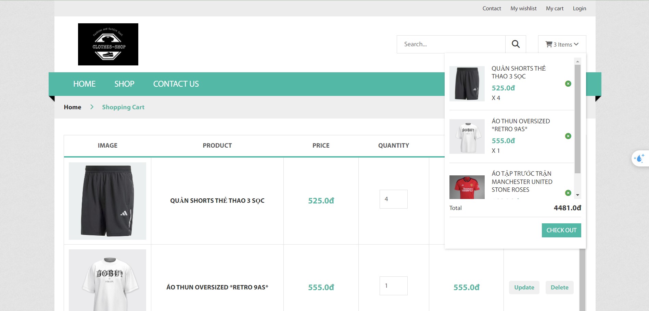
Task: Open ÁO THUN OVERSIZED *RETRO 9AS* in mini cart
Action: click(521, 125)
